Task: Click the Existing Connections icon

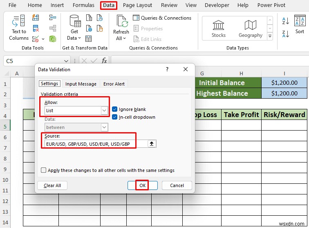Action: (x=100, y=28)
